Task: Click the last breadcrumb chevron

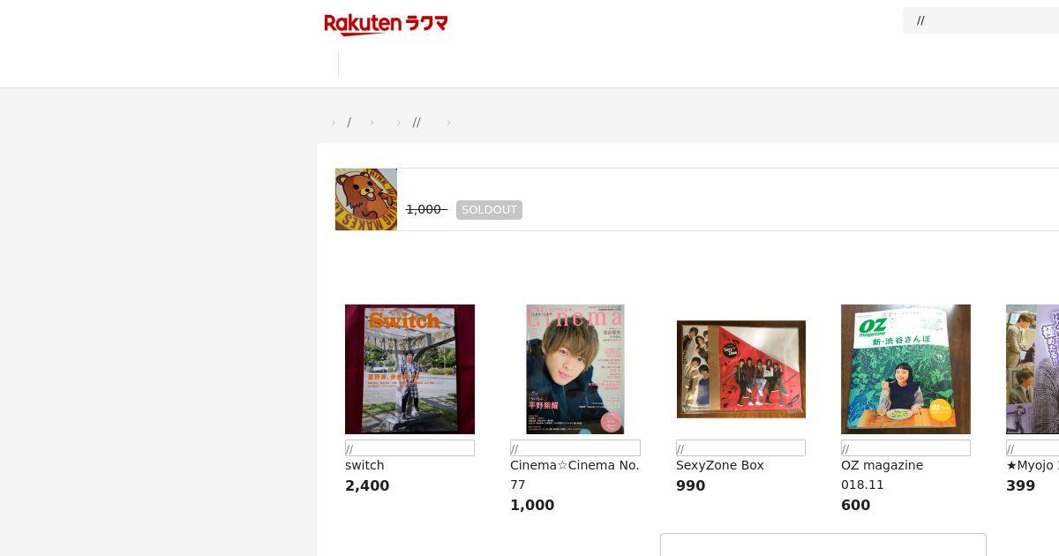Action: click(448, 123)
